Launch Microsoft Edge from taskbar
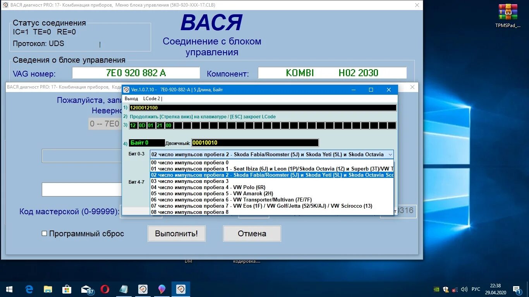 tap(29, 289)
